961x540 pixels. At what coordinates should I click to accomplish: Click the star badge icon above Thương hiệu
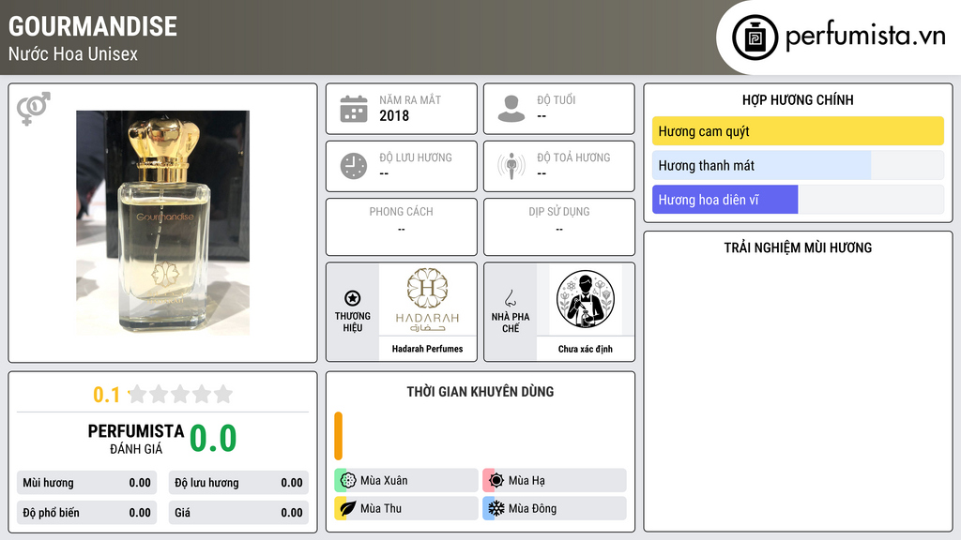coord(353,298)
